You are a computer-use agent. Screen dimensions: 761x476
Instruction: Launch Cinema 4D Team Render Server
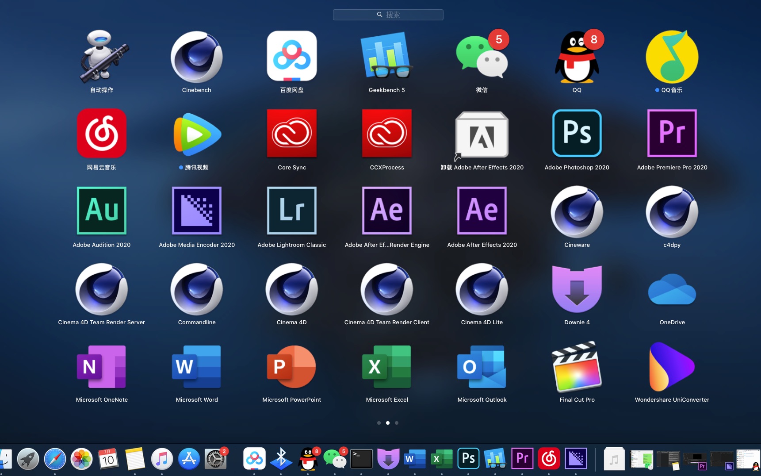click(x=102, y=289)
